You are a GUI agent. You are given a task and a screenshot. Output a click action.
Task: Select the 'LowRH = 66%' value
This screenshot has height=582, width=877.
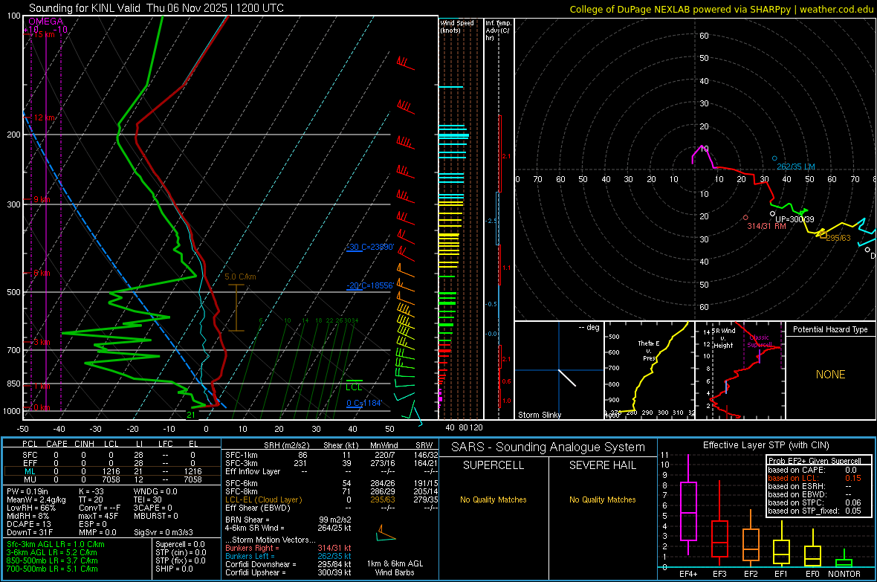[31, 508]
